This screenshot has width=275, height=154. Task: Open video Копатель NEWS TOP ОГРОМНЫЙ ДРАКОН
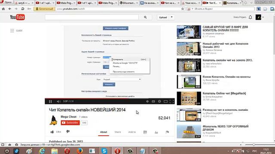coord(226,128)
